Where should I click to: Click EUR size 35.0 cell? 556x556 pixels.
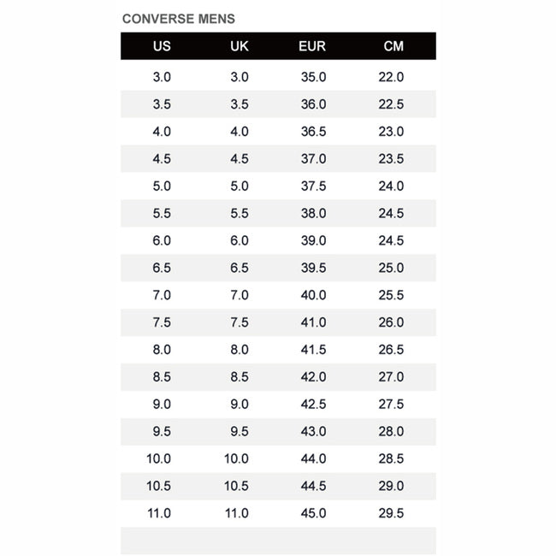pos(313,77)
